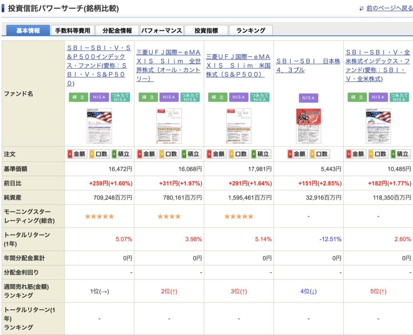Select 前日比 value +311円(+1.97%)
Viewport: 413px width, 335px height.
coord(180,183)
